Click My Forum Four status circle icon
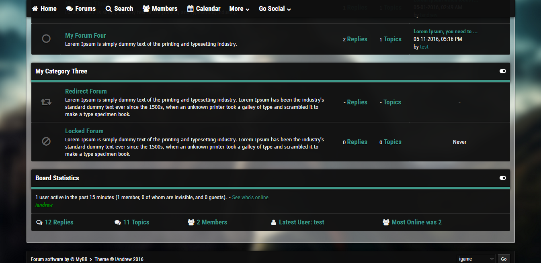 pos(46,39)
